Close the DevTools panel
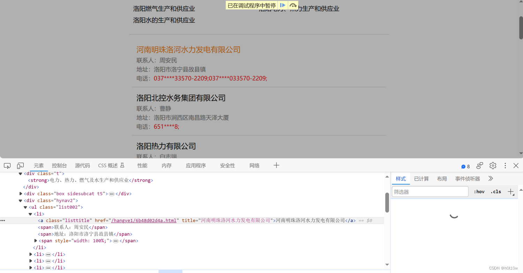Screen dimensions: 523x273 click(516, 166)
